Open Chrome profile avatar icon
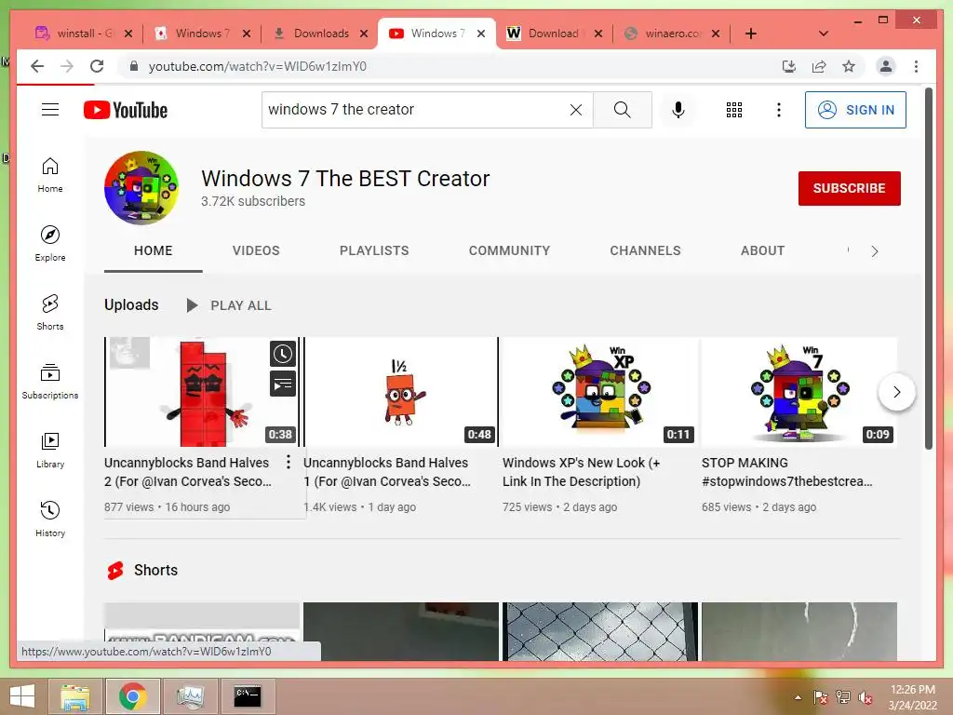Viewport: 953px width, 715px height. pos(886,66)
